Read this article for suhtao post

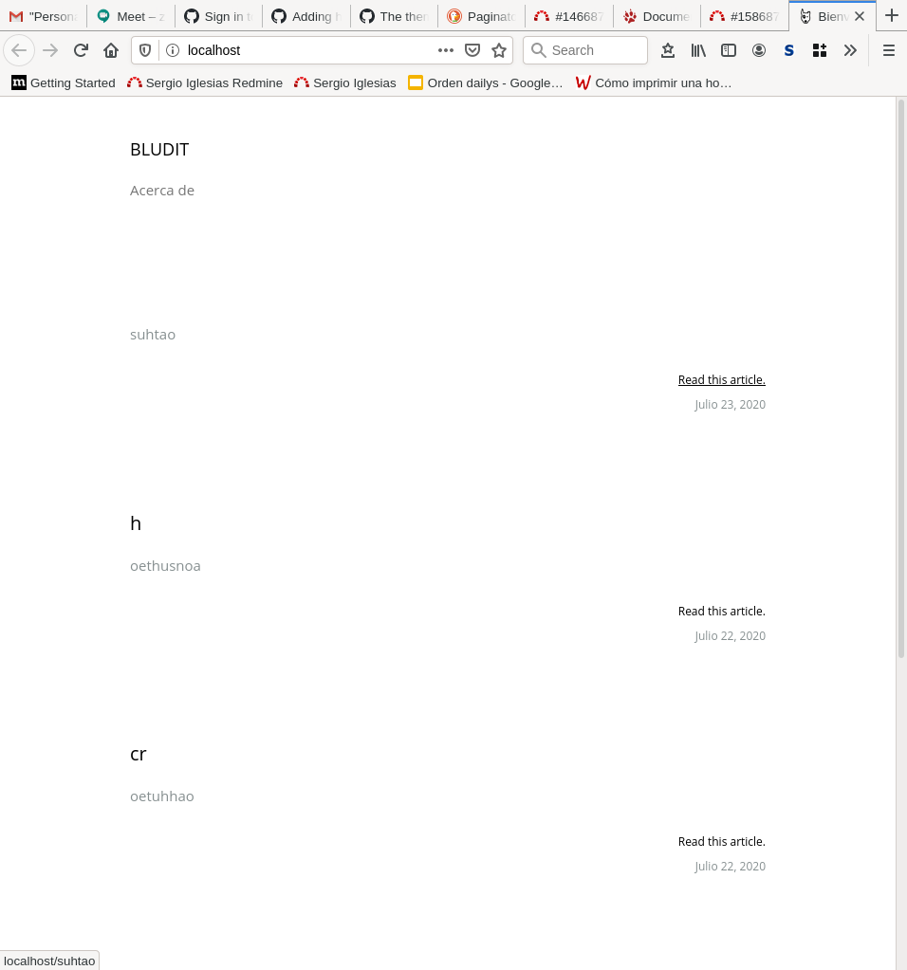click(x=721, y=380)
